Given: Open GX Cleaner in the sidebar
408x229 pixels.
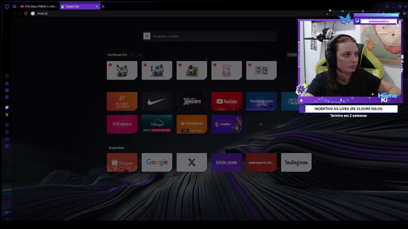Looking at the screenshot, I should (7, 83).
